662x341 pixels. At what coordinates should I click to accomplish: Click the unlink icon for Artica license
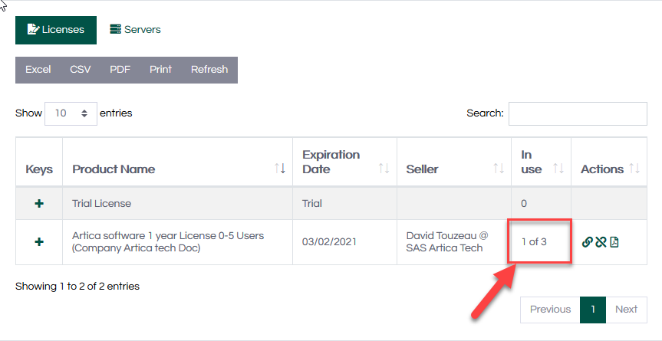[601, 242]
